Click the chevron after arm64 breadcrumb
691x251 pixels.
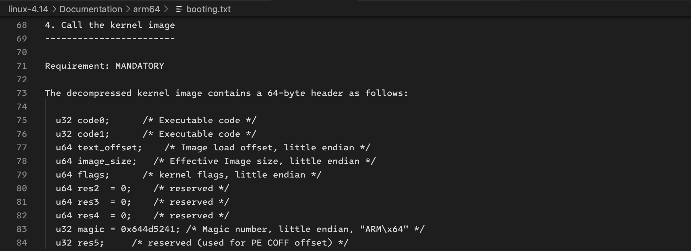pyautogui.click(x=166, y=9)
